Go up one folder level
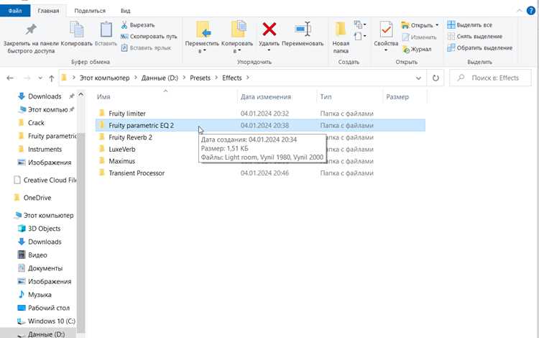This screenshot has width=539, height=338. coord(52,78)
